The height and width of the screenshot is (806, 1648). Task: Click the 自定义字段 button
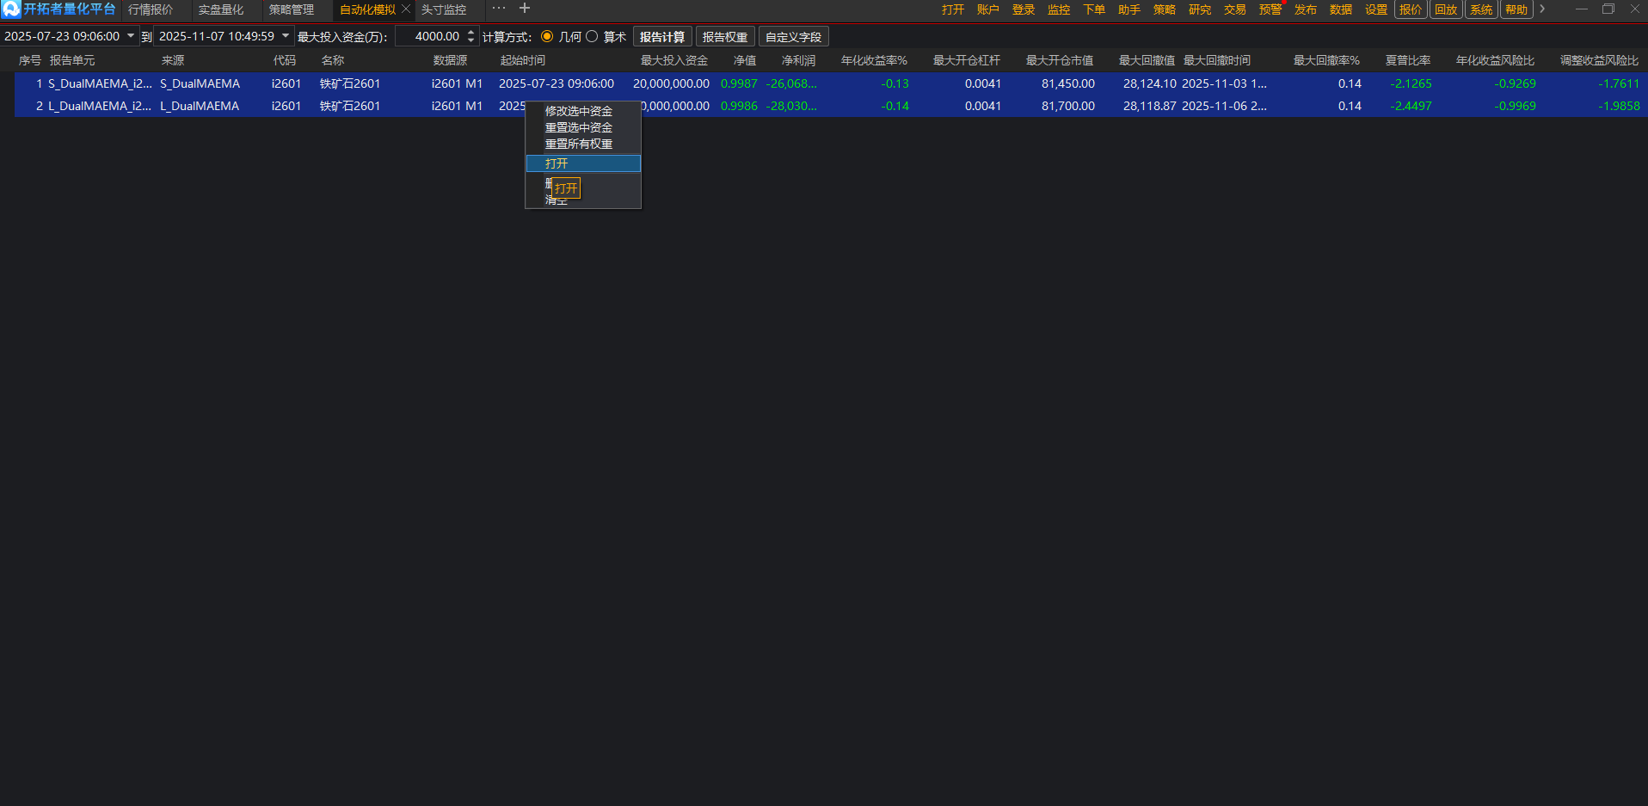[x=793, y=37]
